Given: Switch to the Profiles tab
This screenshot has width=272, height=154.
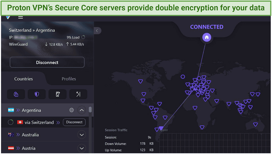Looking at the screenshot, I should point(69,79).
